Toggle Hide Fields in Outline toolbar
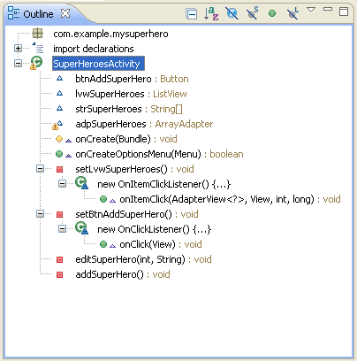Viewport: 357px width, 361px height. click(232, 13)
